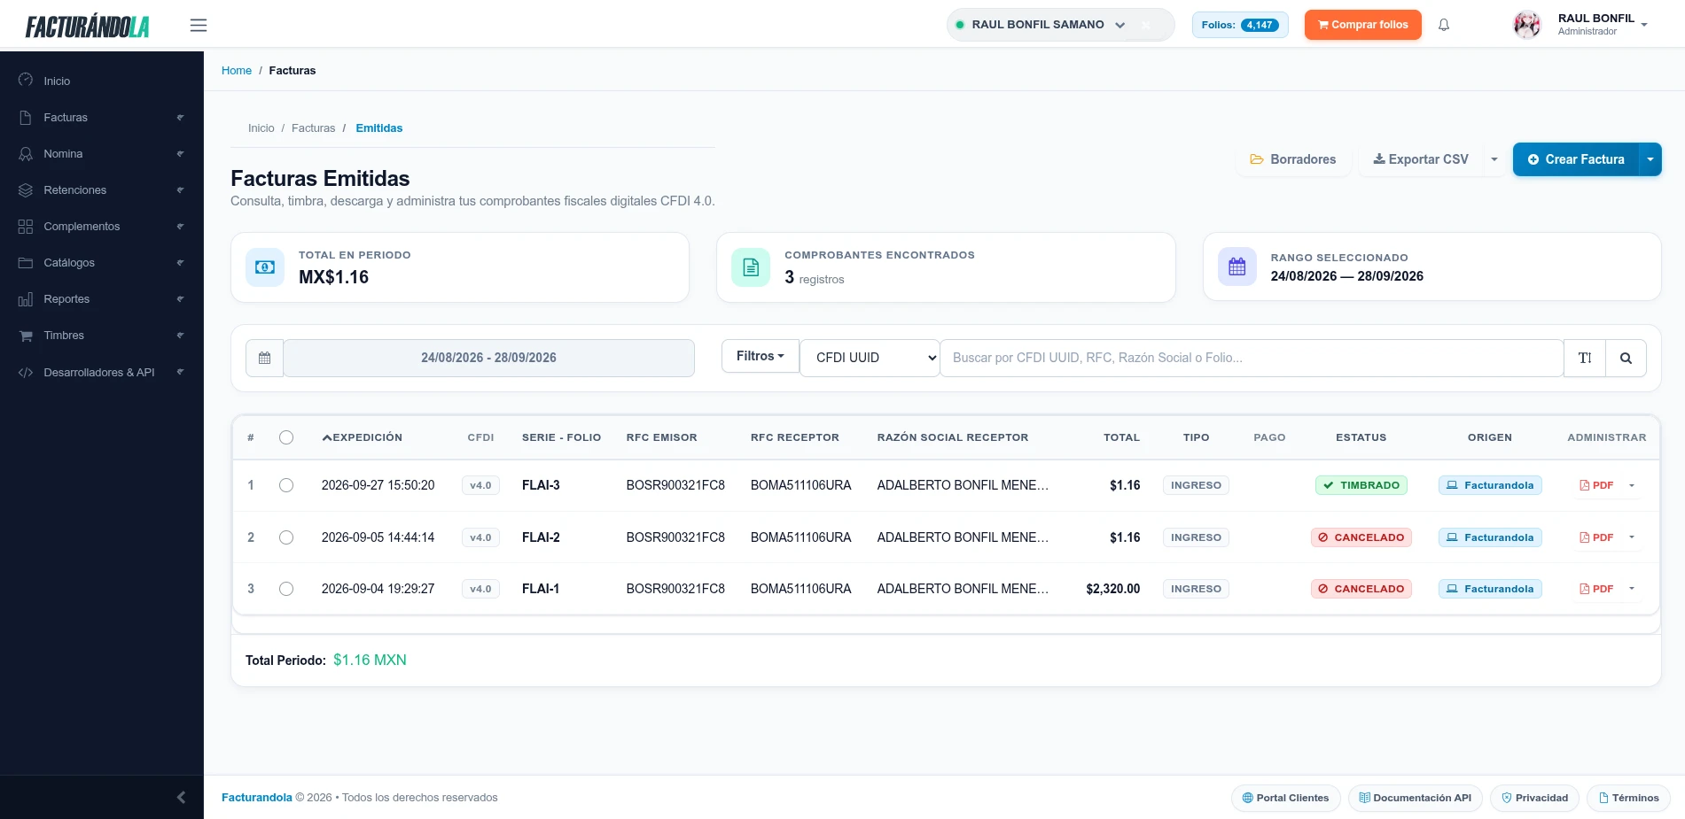This screenshot has height=819, width=1685.
Task: Open the CFDI UUID search type dropdown
Action: coord(870,358)
